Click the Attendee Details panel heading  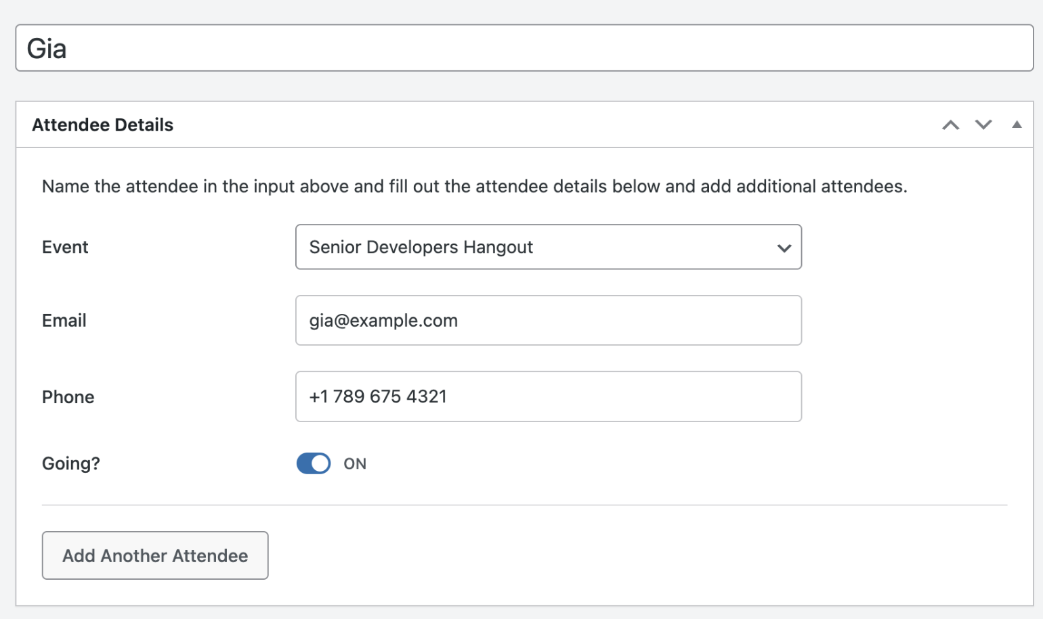[x=103, y=125]
